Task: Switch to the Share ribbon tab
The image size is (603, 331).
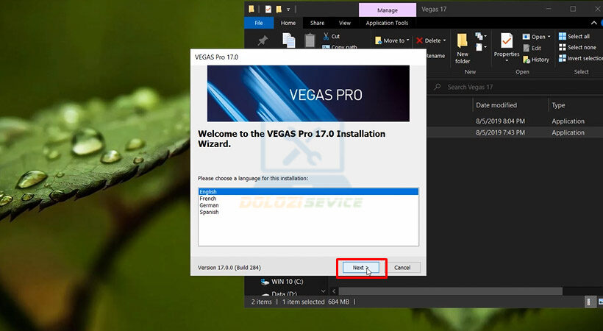Action: pos(317,23)
